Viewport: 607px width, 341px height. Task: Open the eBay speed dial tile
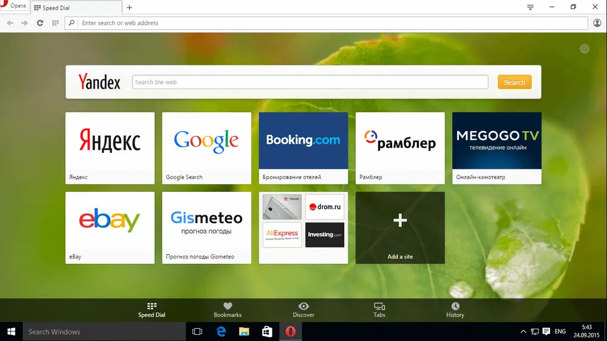[110, 228]
